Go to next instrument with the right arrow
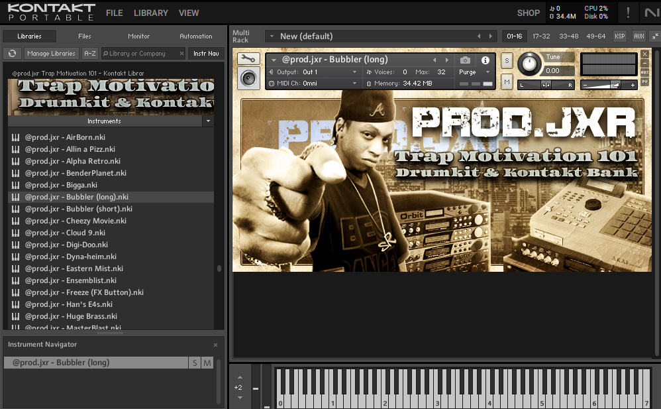The height and width of the screenshot is (409, 661). [447, 60]
